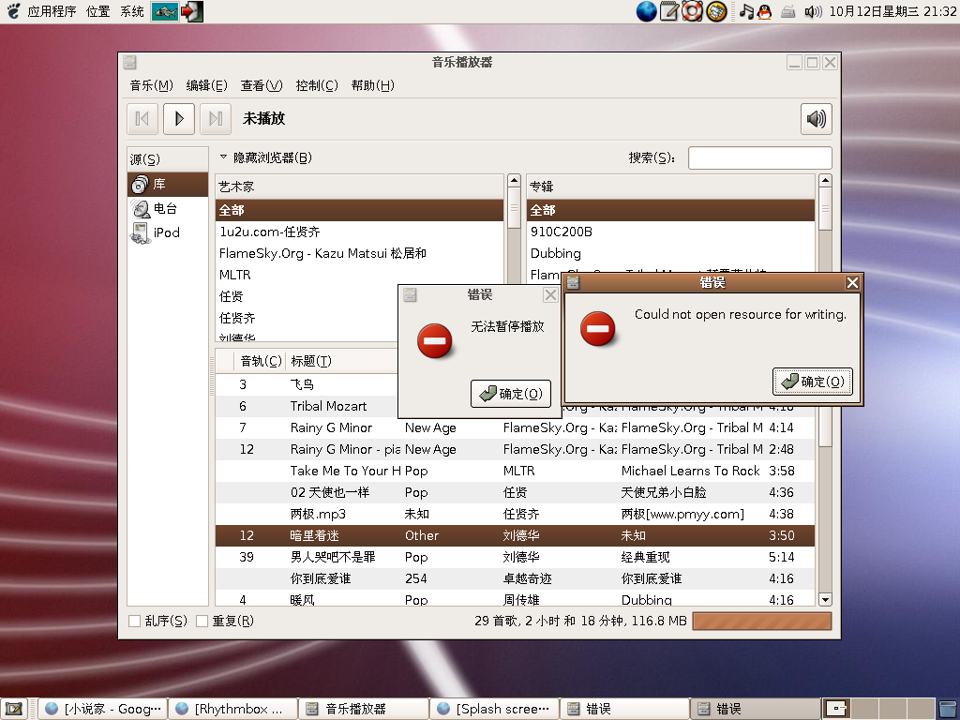Open the 控制(C) menu
The image size is (960, 720).
click(x=317, y=85)
